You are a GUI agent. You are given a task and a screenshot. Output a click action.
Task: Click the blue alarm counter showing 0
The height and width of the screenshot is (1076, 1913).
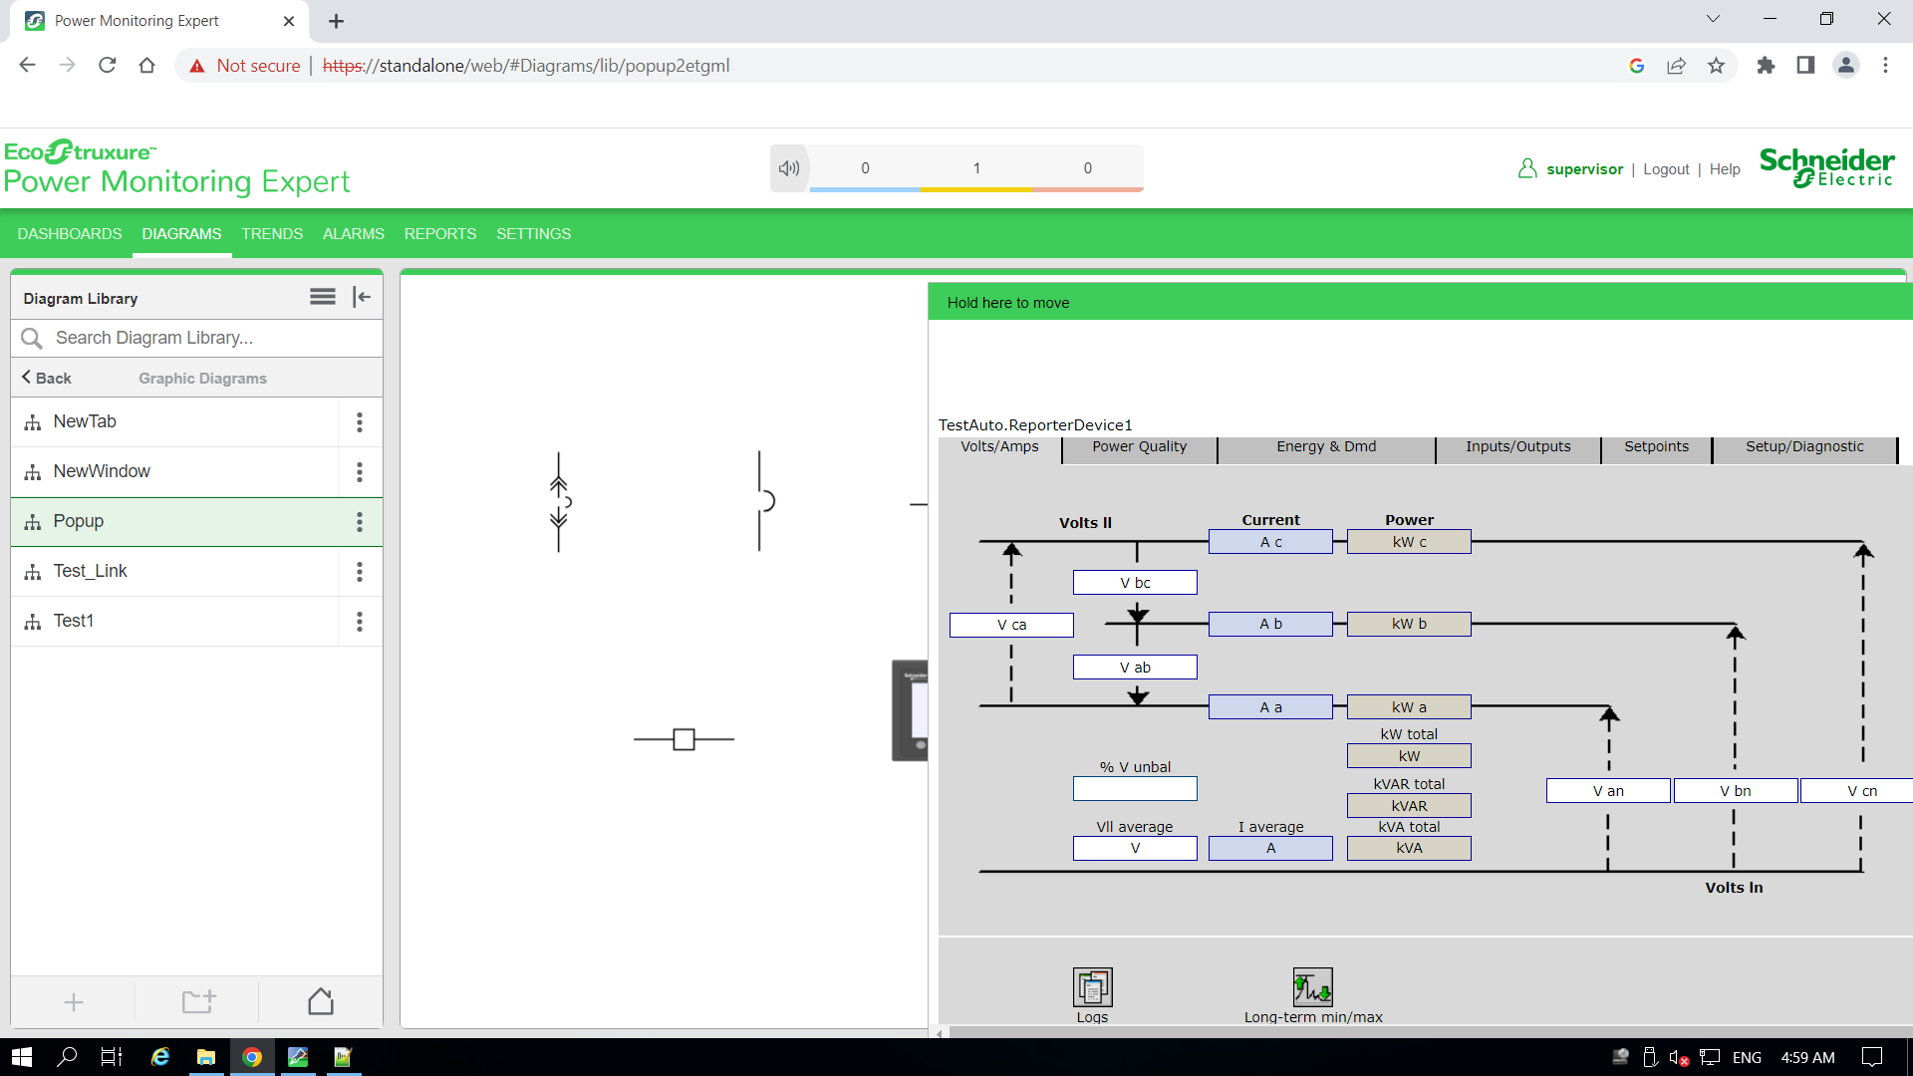coord(865,168)
